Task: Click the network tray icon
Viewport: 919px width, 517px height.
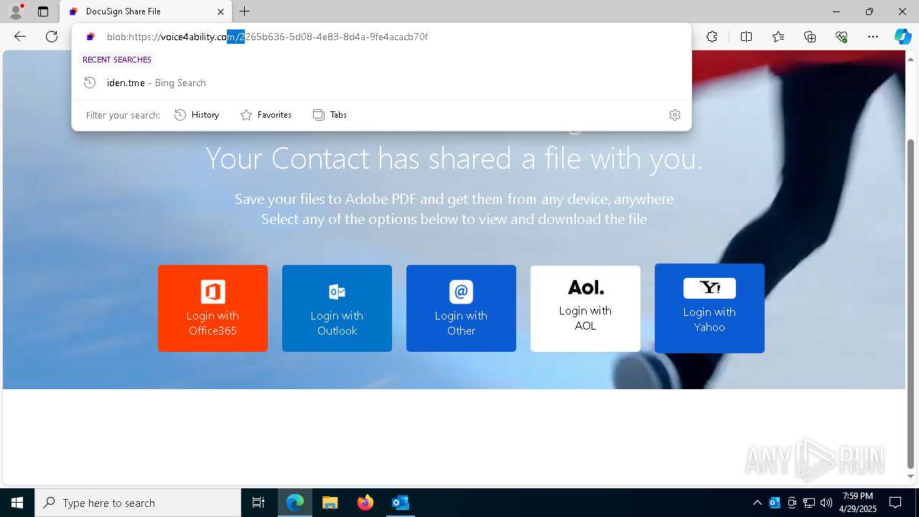Action: click(x=809, y=503)
